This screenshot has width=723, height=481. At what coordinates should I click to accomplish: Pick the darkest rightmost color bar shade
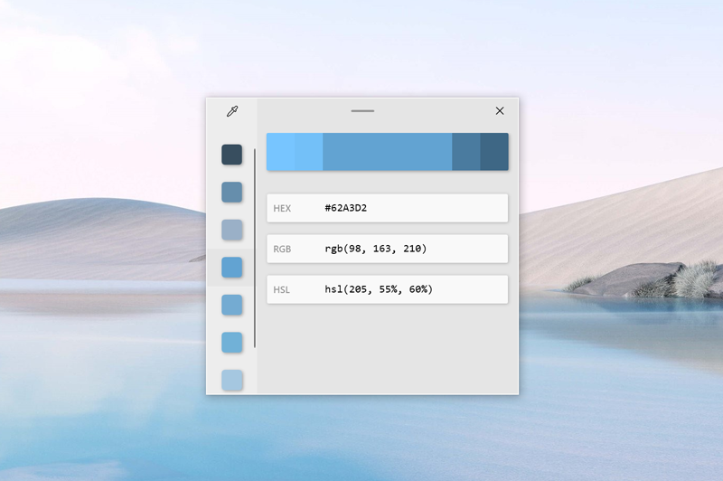494,152
